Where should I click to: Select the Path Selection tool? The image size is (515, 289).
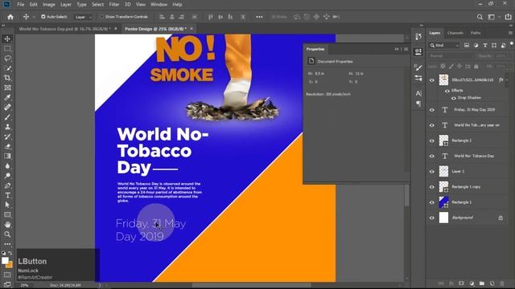7,206
